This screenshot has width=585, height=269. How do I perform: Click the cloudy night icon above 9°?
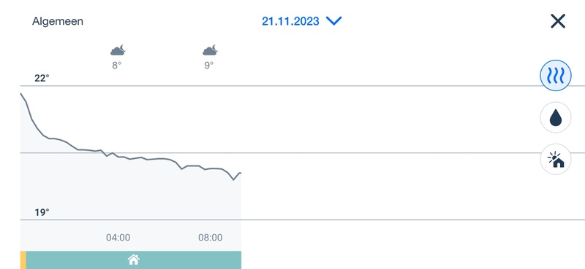point(210,50)
